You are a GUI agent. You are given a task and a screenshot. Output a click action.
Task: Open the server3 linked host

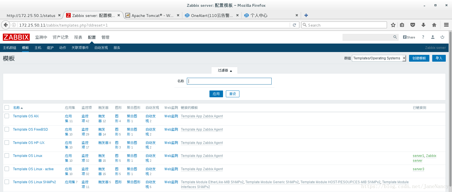pyautogui.click(x=418, y=169)
